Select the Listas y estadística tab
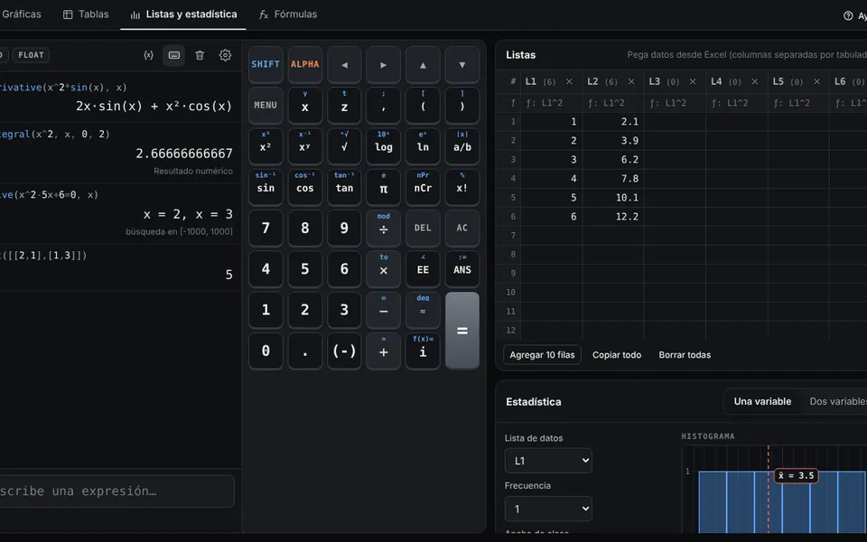The height and width of the screenshot is (542, 867). [x=183, y=14]
